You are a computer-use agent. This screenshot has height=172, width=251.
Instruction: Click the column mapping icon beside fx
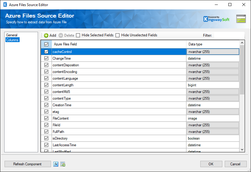[63, 164]
